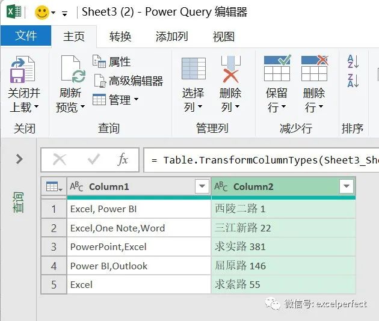Select cell "Power BI,Outlook"
Image resolution: width=379 pixels, height=321 pixels.
pos(139,266)
